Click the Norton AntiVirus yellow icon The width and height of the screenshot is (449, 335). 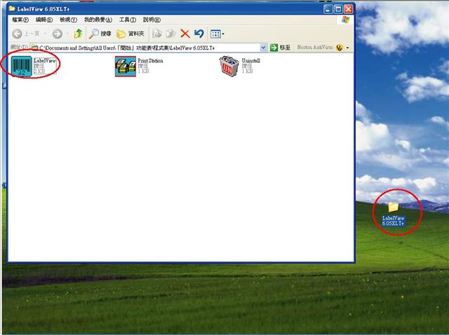340,48
